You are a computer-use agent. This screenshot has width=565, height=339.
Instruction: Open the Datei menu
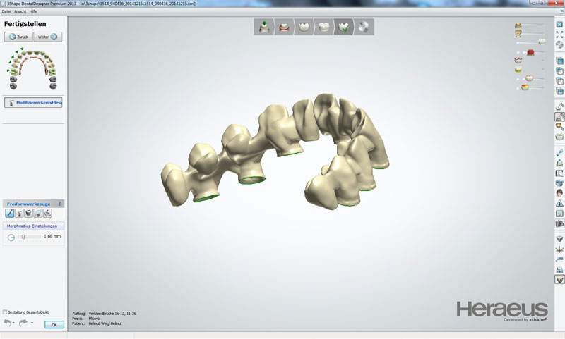6,12
